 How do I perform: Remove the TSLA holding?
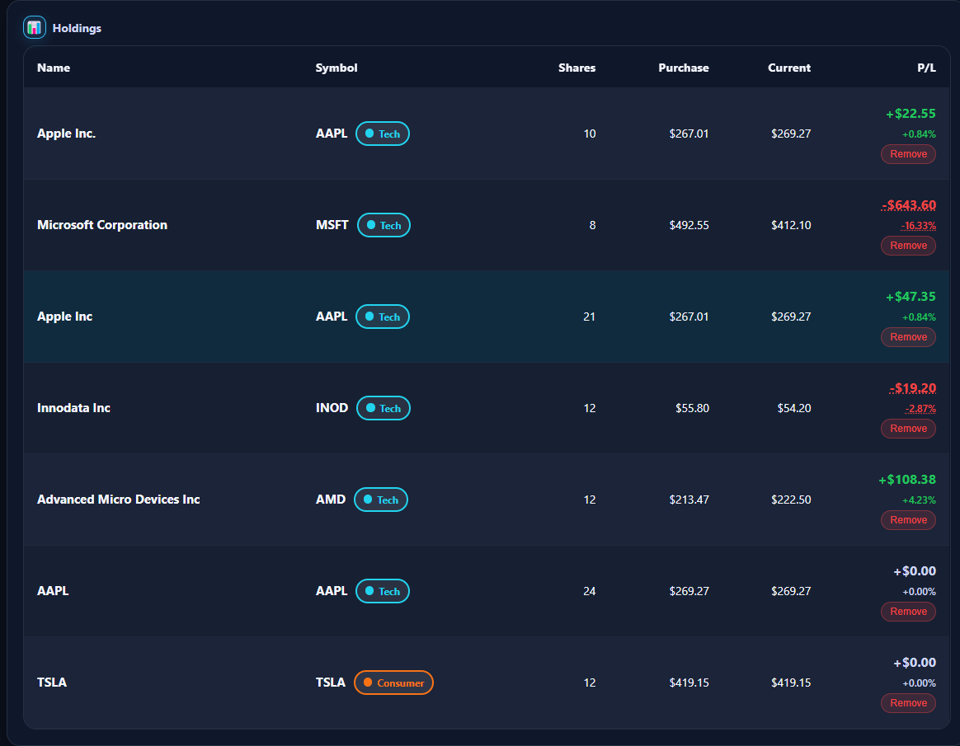coord(908,703)
